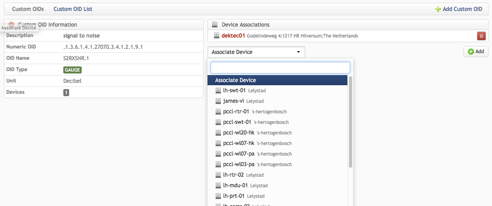
Task: Click the Custom OID Information target icon
Action: click(11, 25)
